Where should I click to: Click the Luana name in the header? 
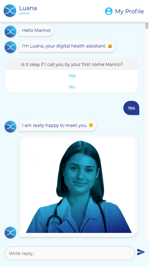(28, 8)
